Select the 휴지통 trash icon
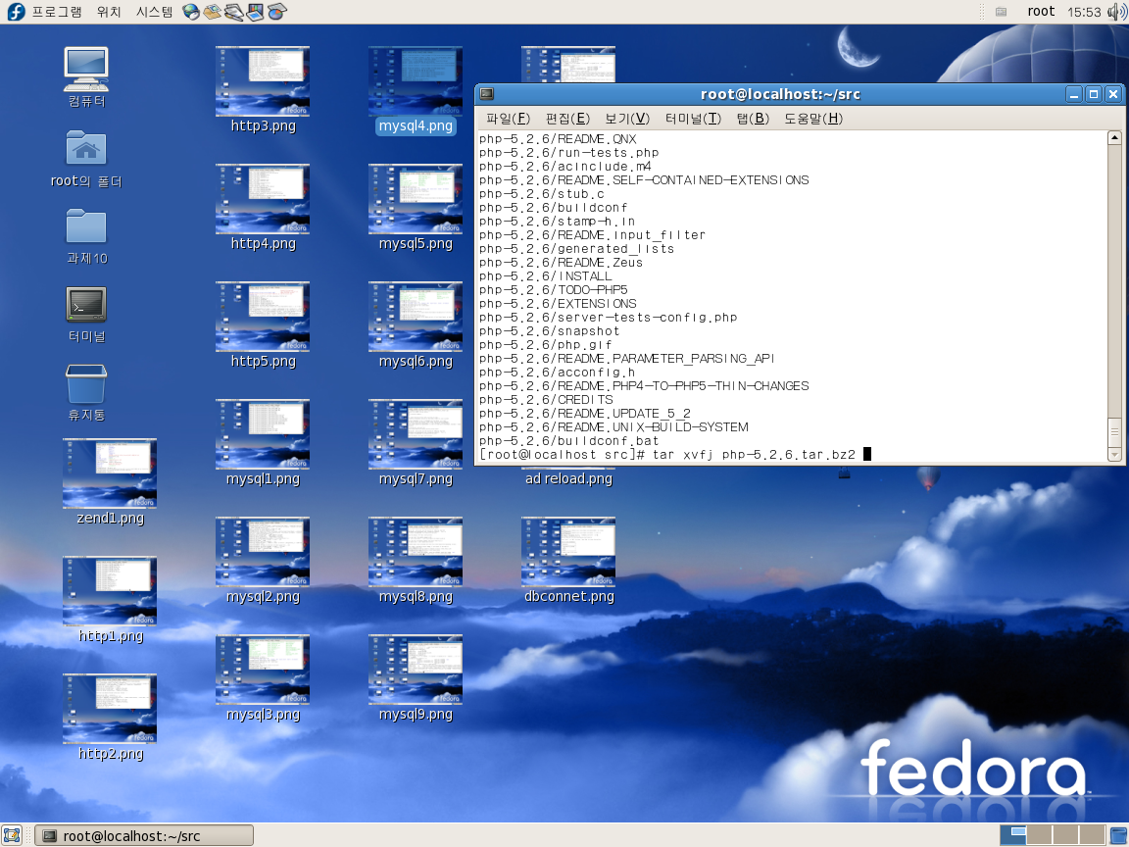Screen dimensions: 1129x847 click(86, 383)
